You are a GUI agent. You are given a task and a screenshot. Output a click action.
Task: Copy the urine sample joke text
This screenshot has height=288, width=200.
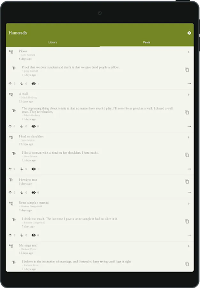[187, 221]
